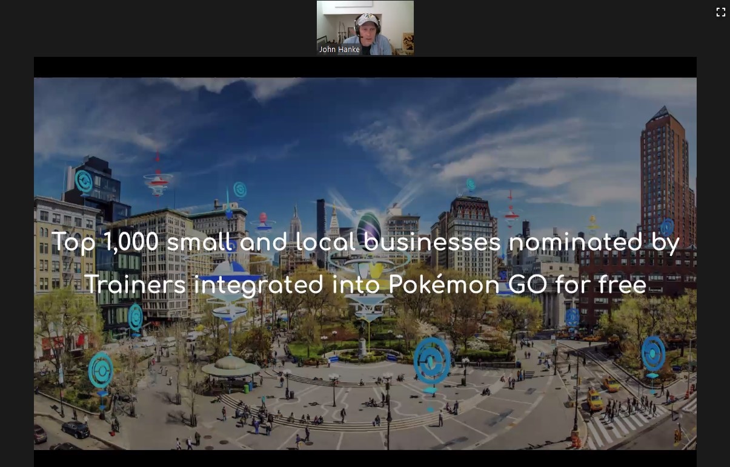Image resolution: width=730 pixels, height=467 pixels.
Task: Tap the PokéStop icon at the bottom-left street corner
Action: [101, 370]
